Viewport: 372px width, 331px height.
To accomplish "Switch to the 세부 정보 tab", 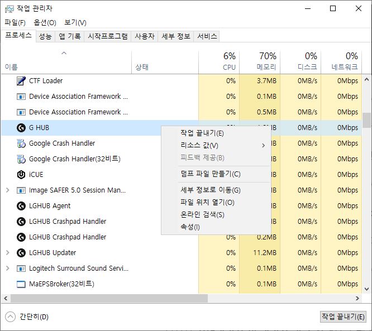I will tap(176, 36).
